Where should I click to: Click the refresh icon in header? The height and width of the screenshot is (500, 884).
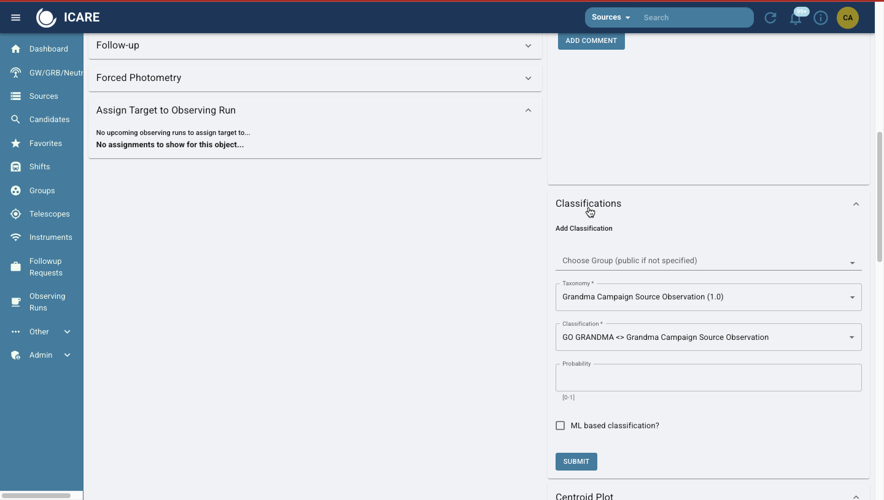pos(770,18)
